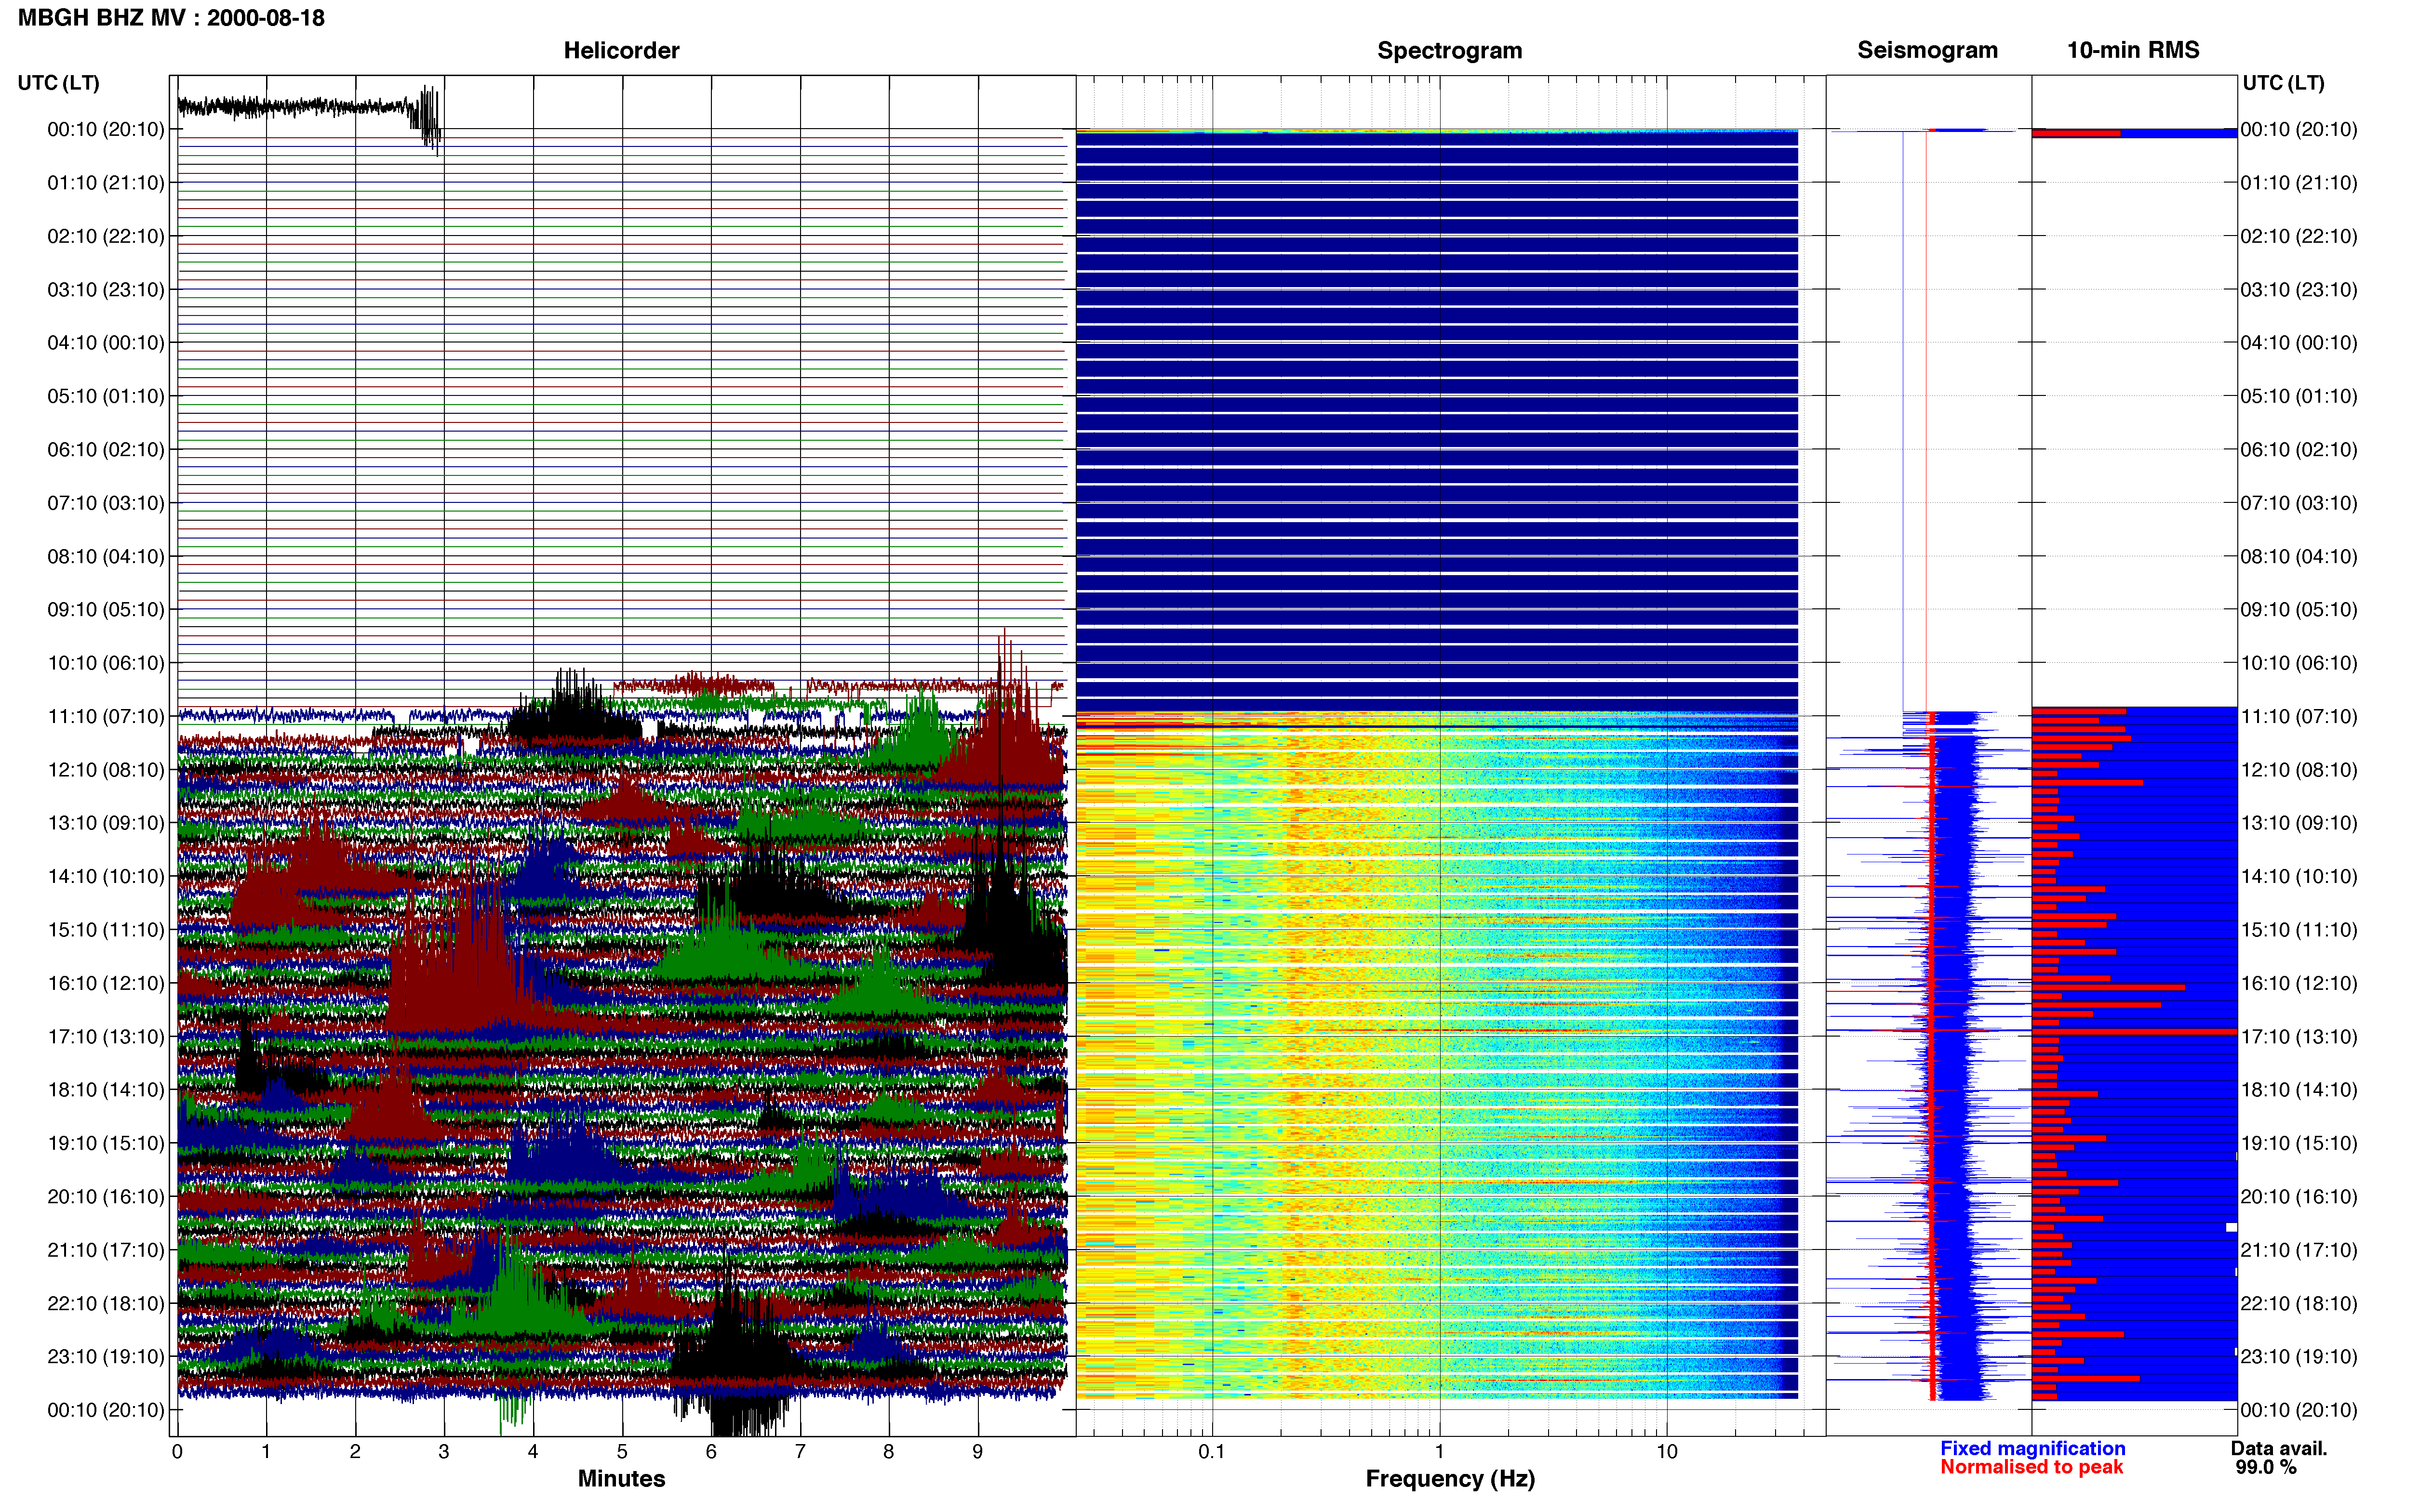Click the red 'Normalised to peak' legend text
Screen dimensions: 2419x1512
coord(2031,1467)
